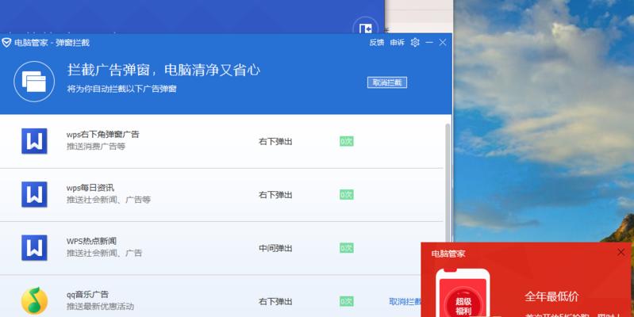Close the 弹窗拦截 window
This screenshot has width=634, height=317.
443,43
